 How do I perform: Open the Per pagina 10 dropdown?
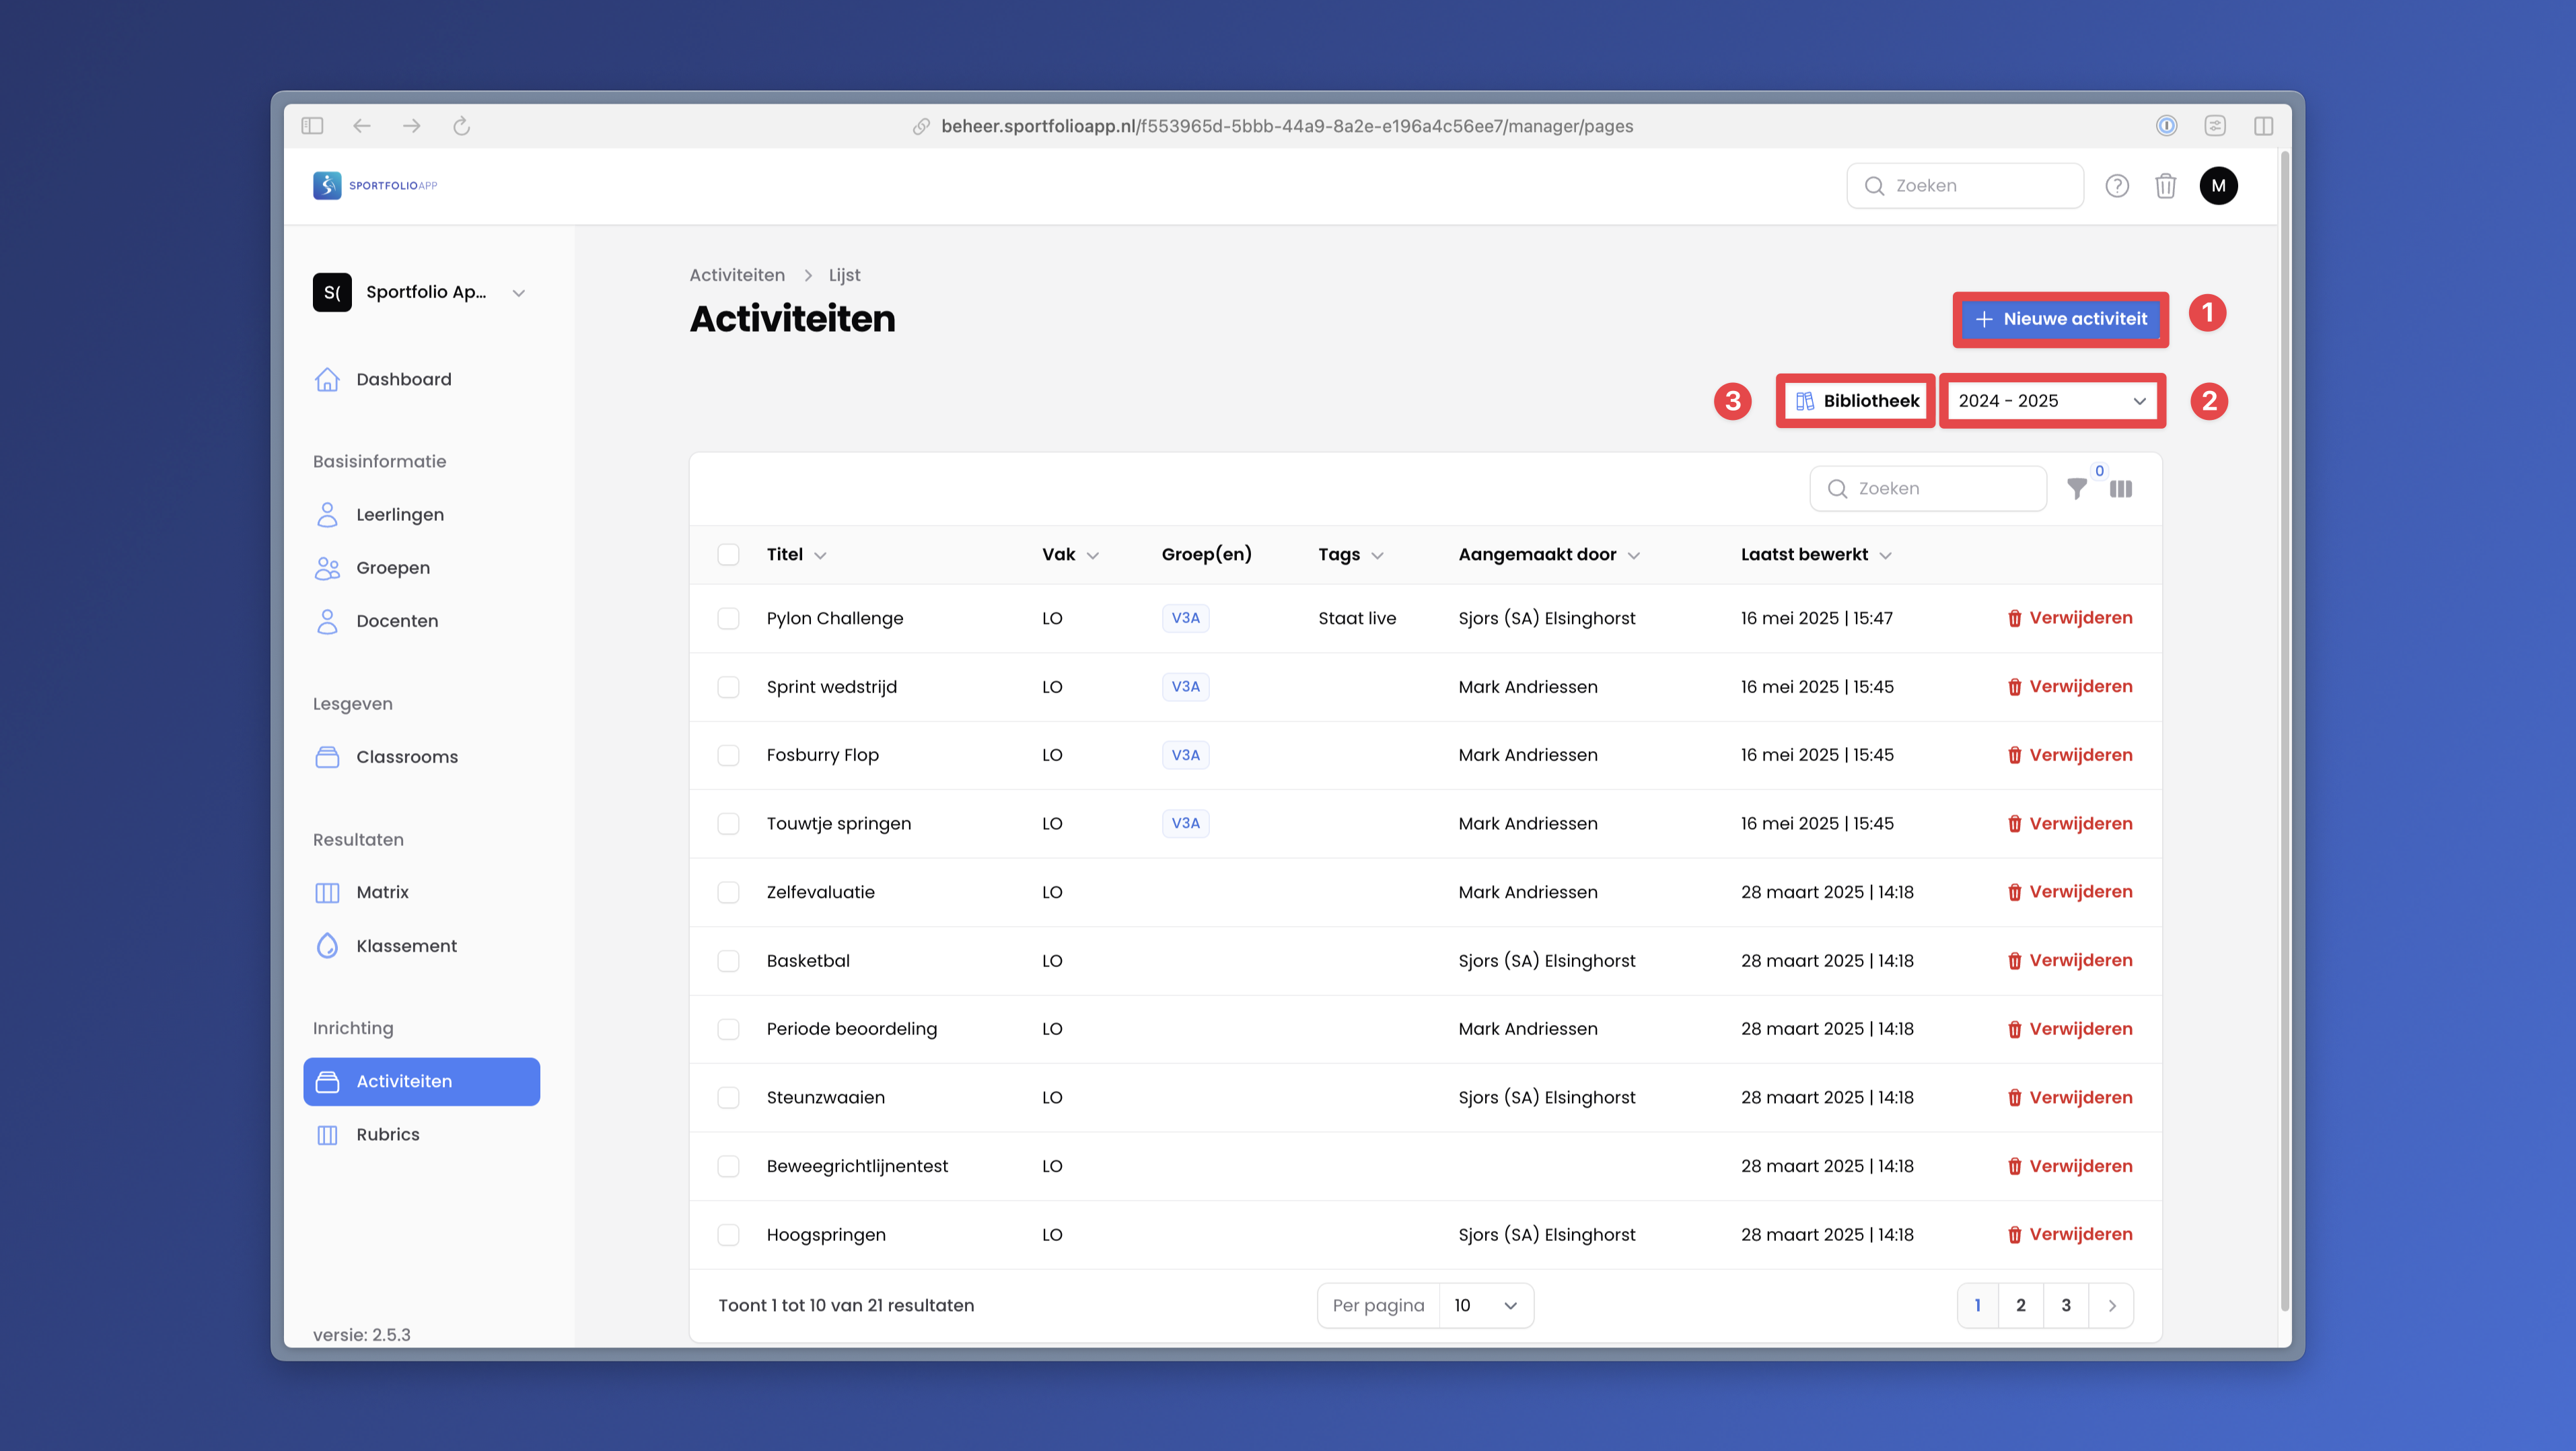tap(1485, 1306)
